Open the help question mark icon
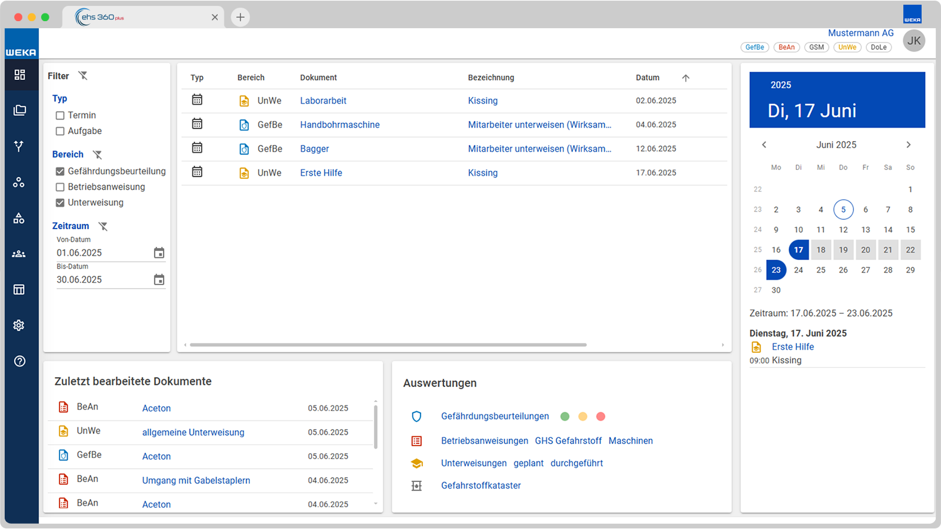This screenshot has width=941, height=529. pyautogui.click(x=19, y=361)
